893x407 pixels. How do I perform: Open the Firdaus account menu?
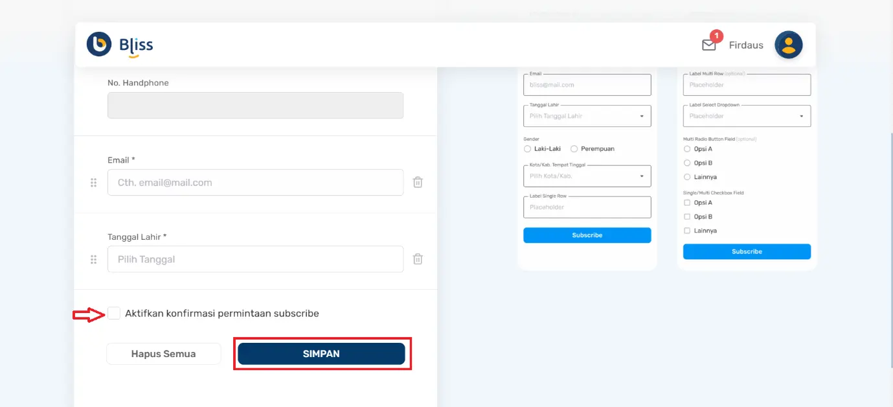[746, 45]
